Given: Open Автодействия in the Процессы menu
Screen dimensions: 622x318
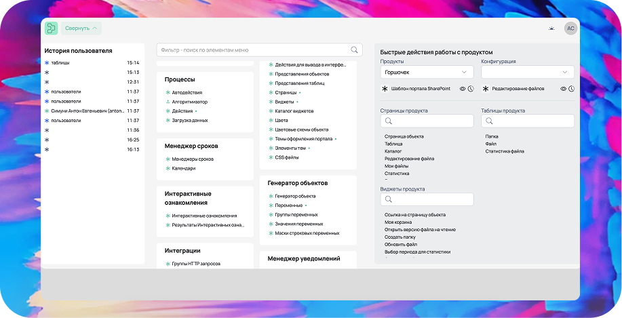Looking at the screenshot, I should 187,92.
